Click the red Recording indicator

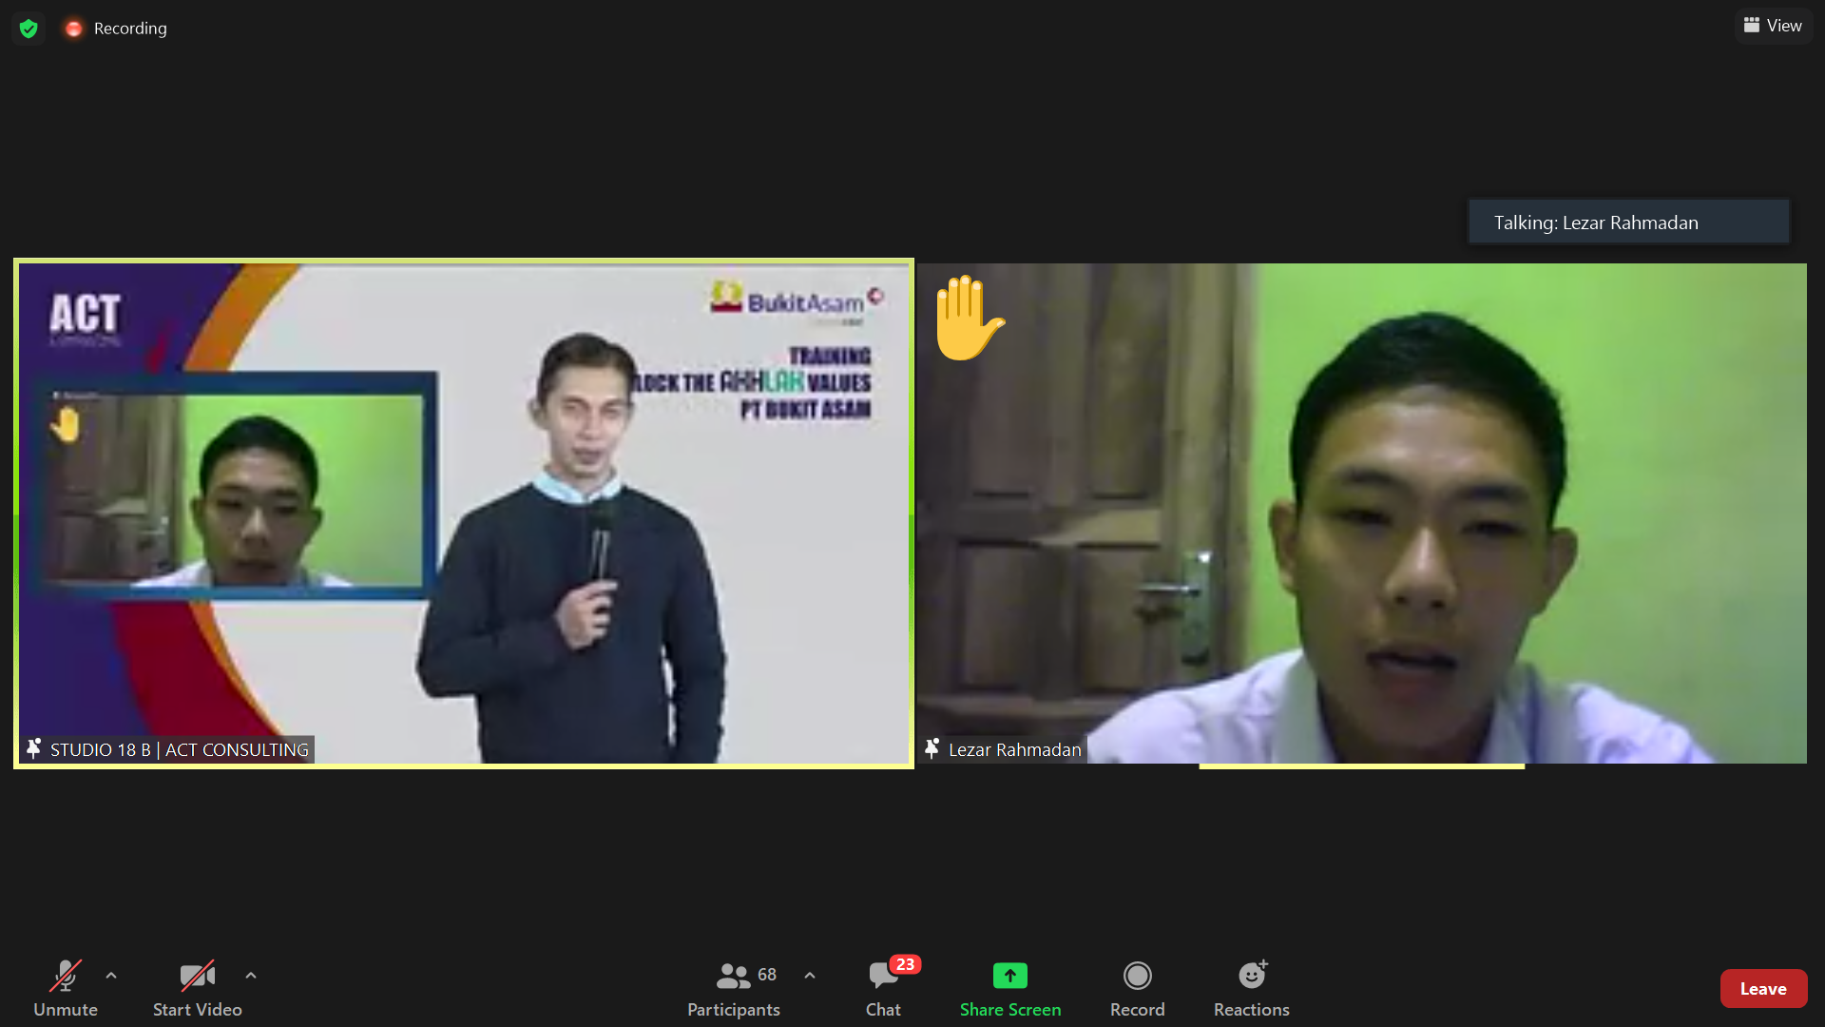(74, 29)
